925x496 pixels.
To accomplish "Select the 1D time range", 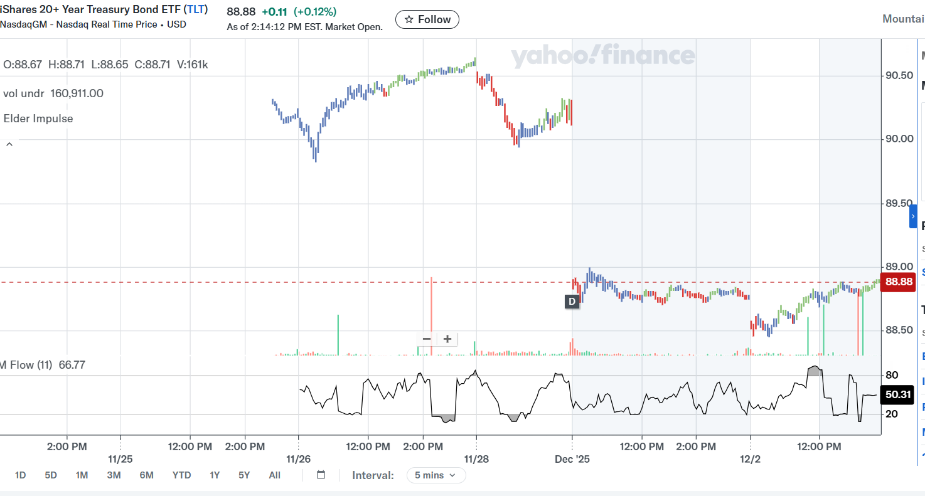I will [x=20, y=475].
